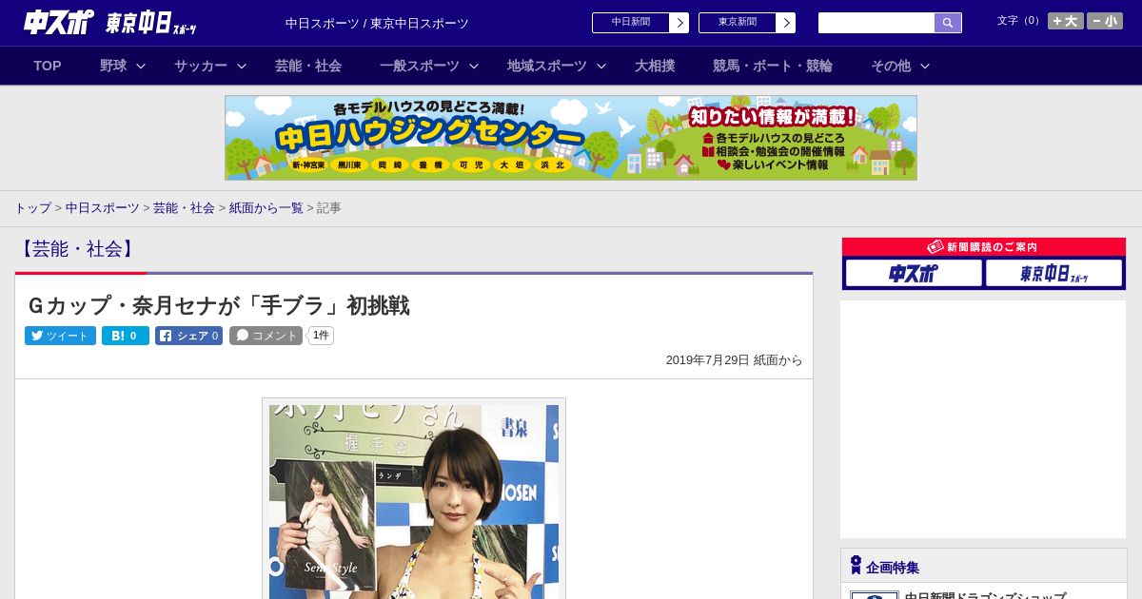This screenshot has height=599, width=1142.
Task: Click the magnifier search button
Action: click(x=948, y=23)
